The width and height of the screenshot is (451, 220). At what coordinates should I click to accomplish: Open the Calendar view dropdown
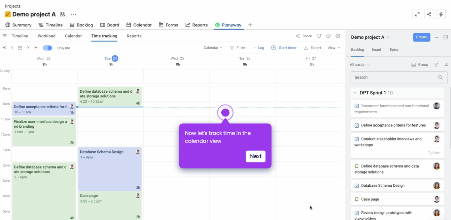tap(213, 48)
